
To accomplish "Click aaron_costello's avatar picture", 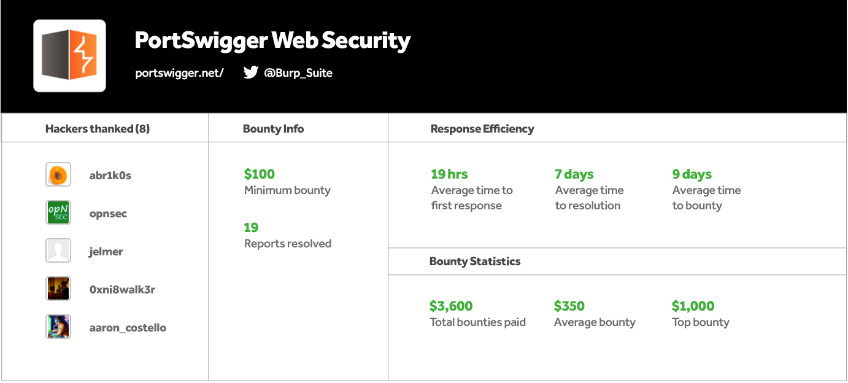I will [x=58, y=327].
